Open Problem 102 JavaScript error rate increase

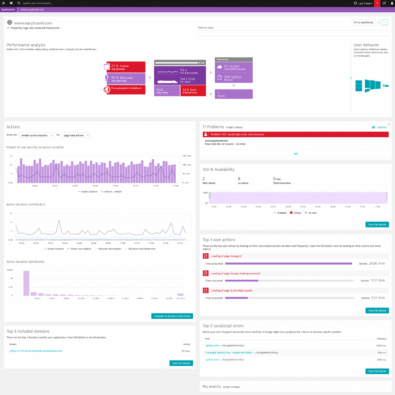[x=295, y=135]
